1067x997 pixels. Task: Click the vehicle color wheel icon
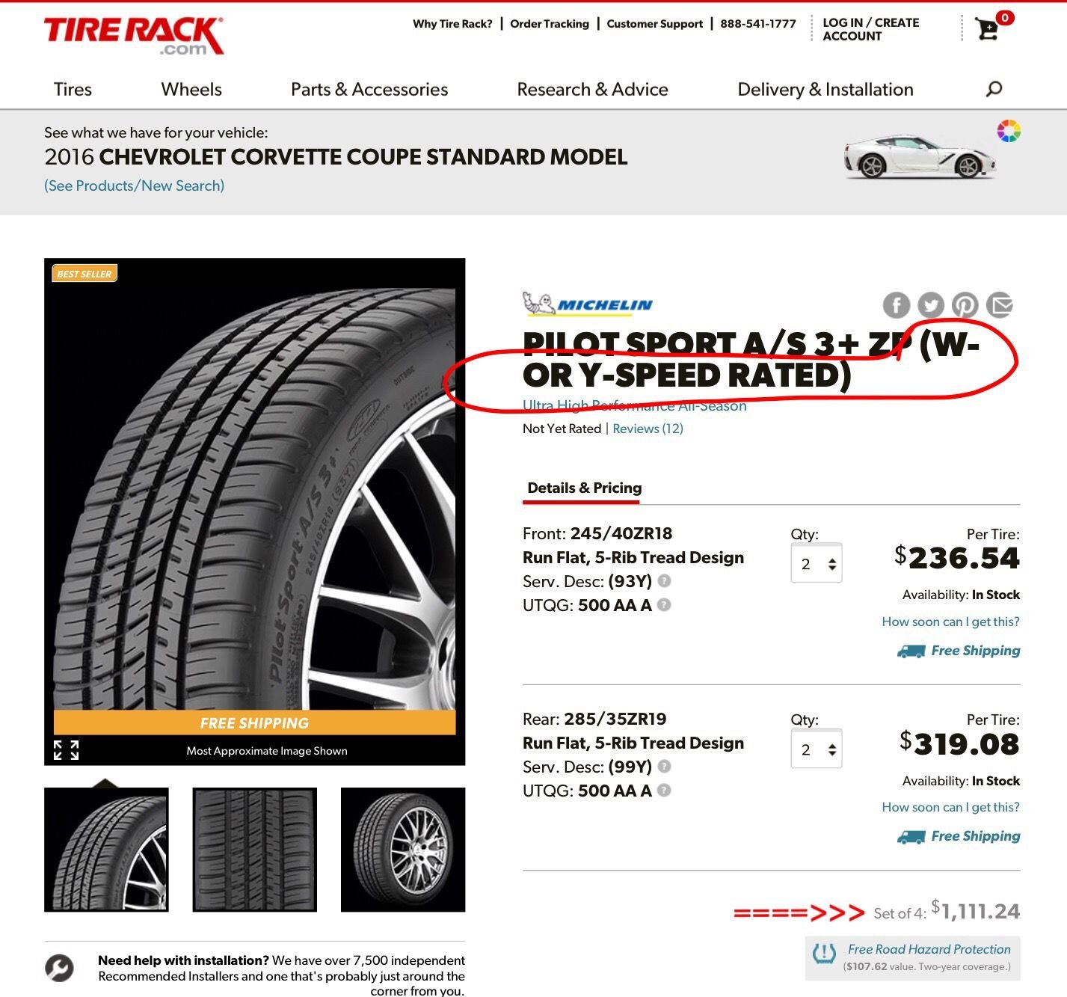[x=1009, y=131]
